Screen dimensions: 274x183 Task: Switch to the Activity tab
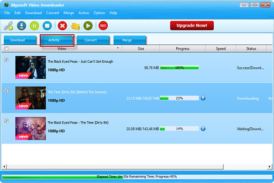[x=57, y=40]
